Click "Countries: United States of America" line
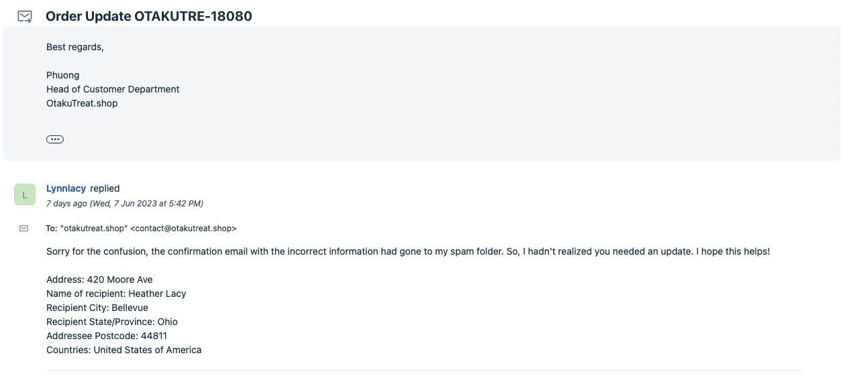The height and width of the screenshot is (382, 847). coord(124,350)
